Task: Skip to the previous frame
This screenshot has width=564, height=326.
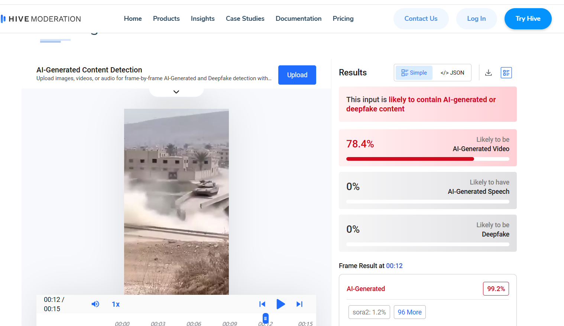Action: pos(262,304)
